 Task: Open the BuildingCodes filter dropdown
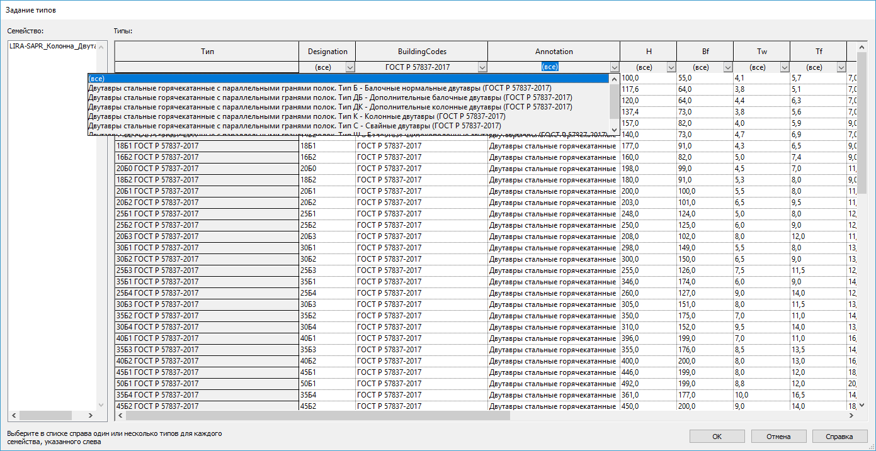[482, 67]
